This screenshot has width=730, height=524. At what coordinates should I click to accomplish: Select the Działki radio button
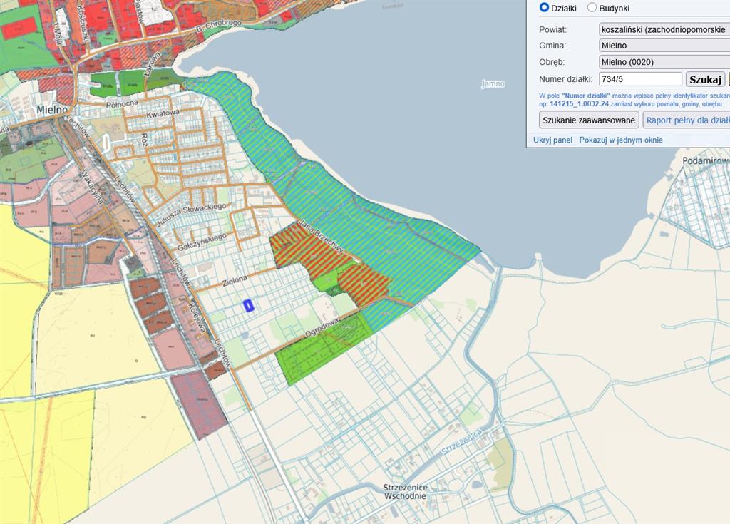coord(545,8)
